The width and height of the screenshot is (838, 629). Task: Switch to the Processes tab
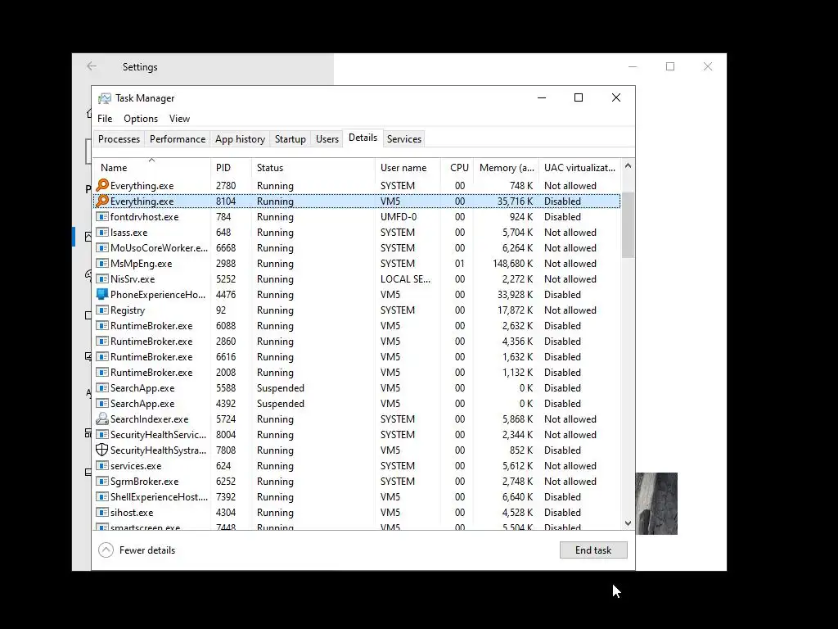[x=119, y=139]
